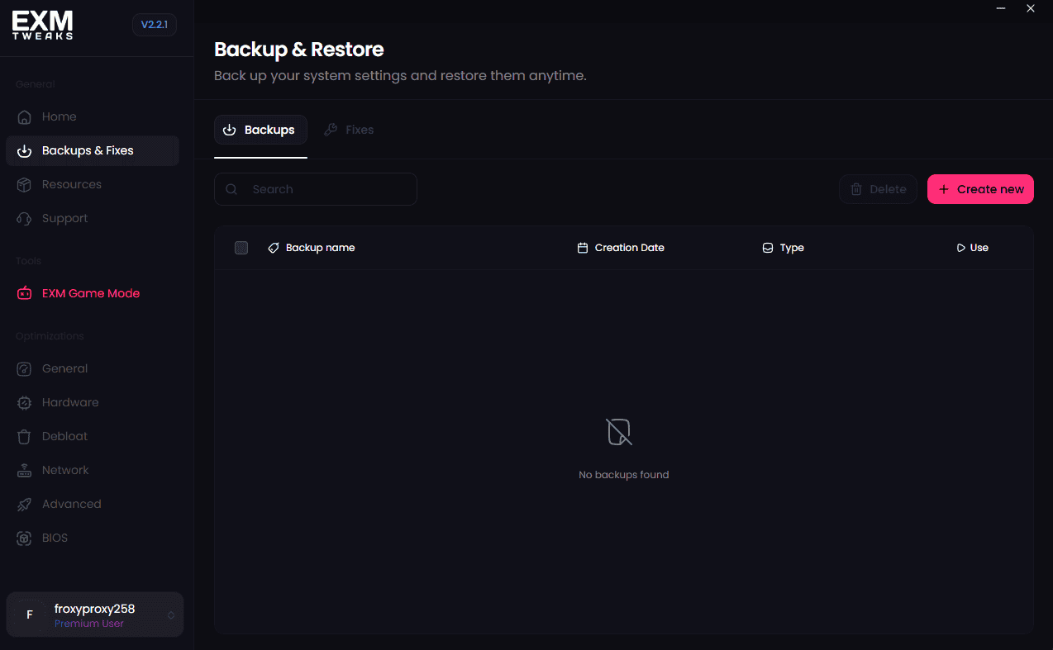
Task: Focus the Search input field
Action: (x=316, y=189)
